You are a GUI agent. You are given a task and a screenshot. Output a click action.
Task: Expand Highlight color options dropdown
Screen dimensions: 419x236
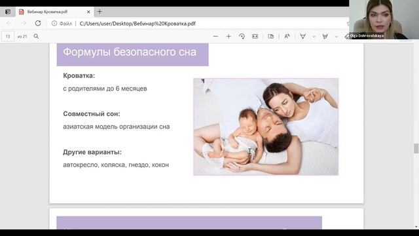point(336,37)
